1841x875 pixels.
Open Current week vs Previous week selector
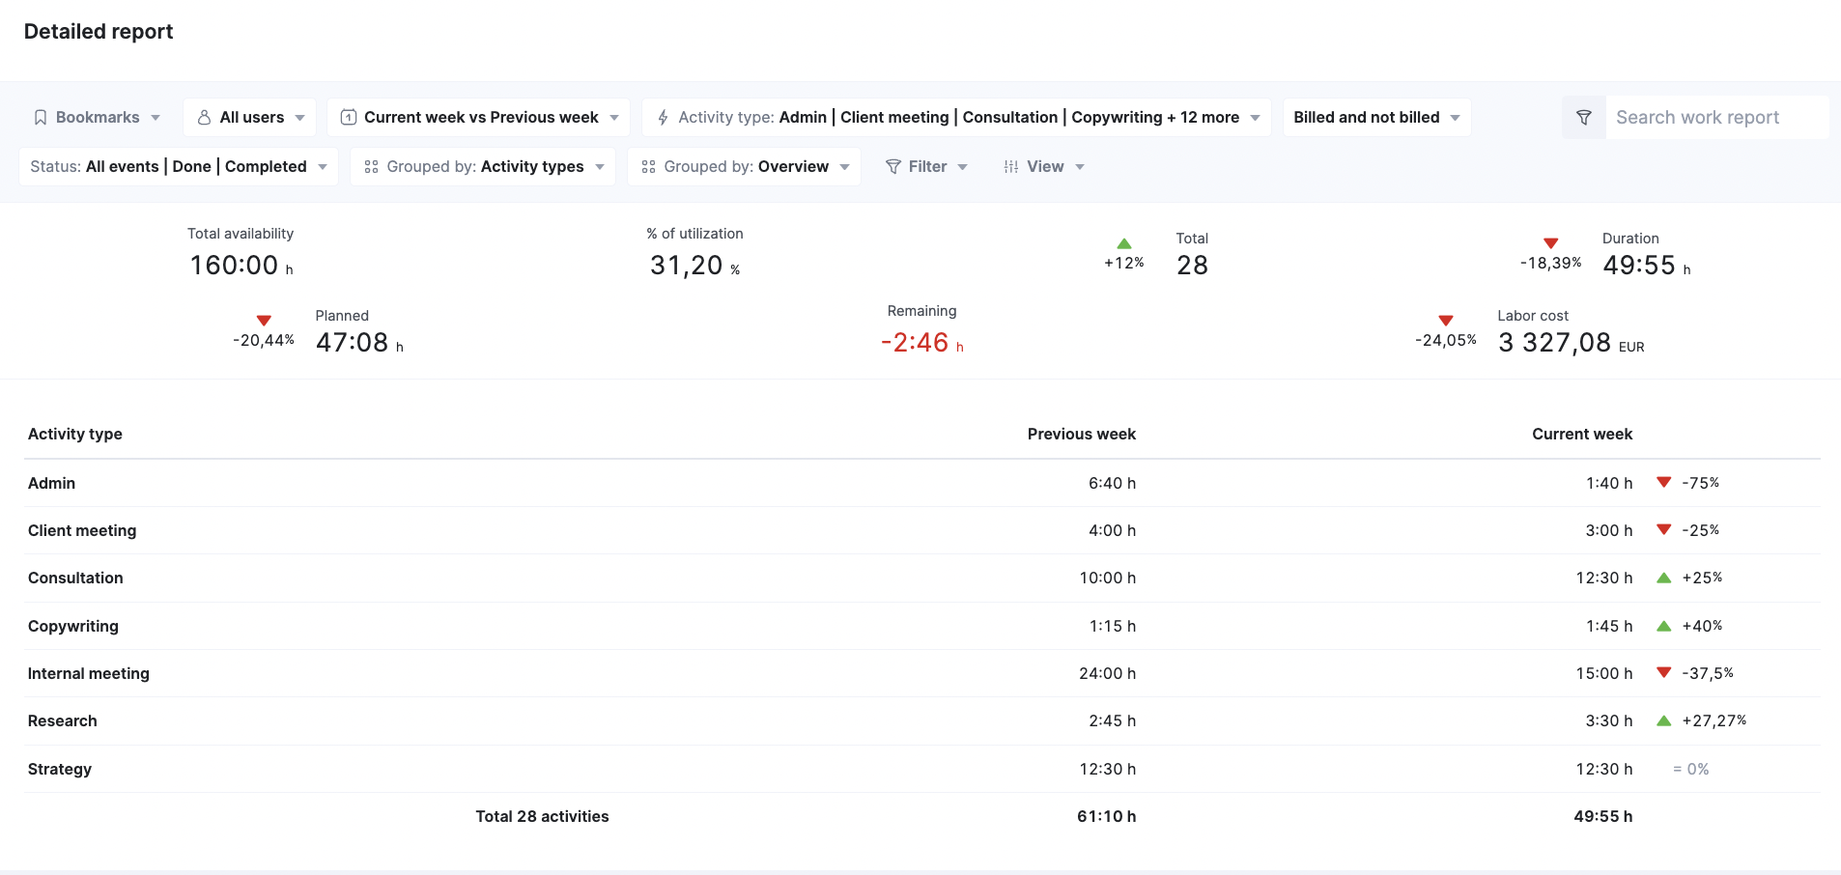pos(479,118)
